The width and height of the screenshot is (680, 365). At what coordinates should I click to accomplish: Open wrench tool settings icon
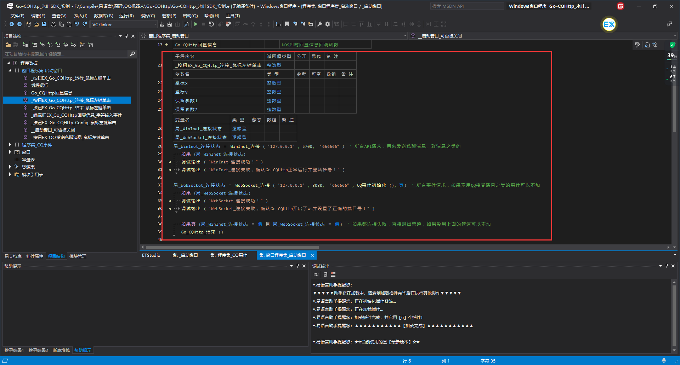(320, 24)
